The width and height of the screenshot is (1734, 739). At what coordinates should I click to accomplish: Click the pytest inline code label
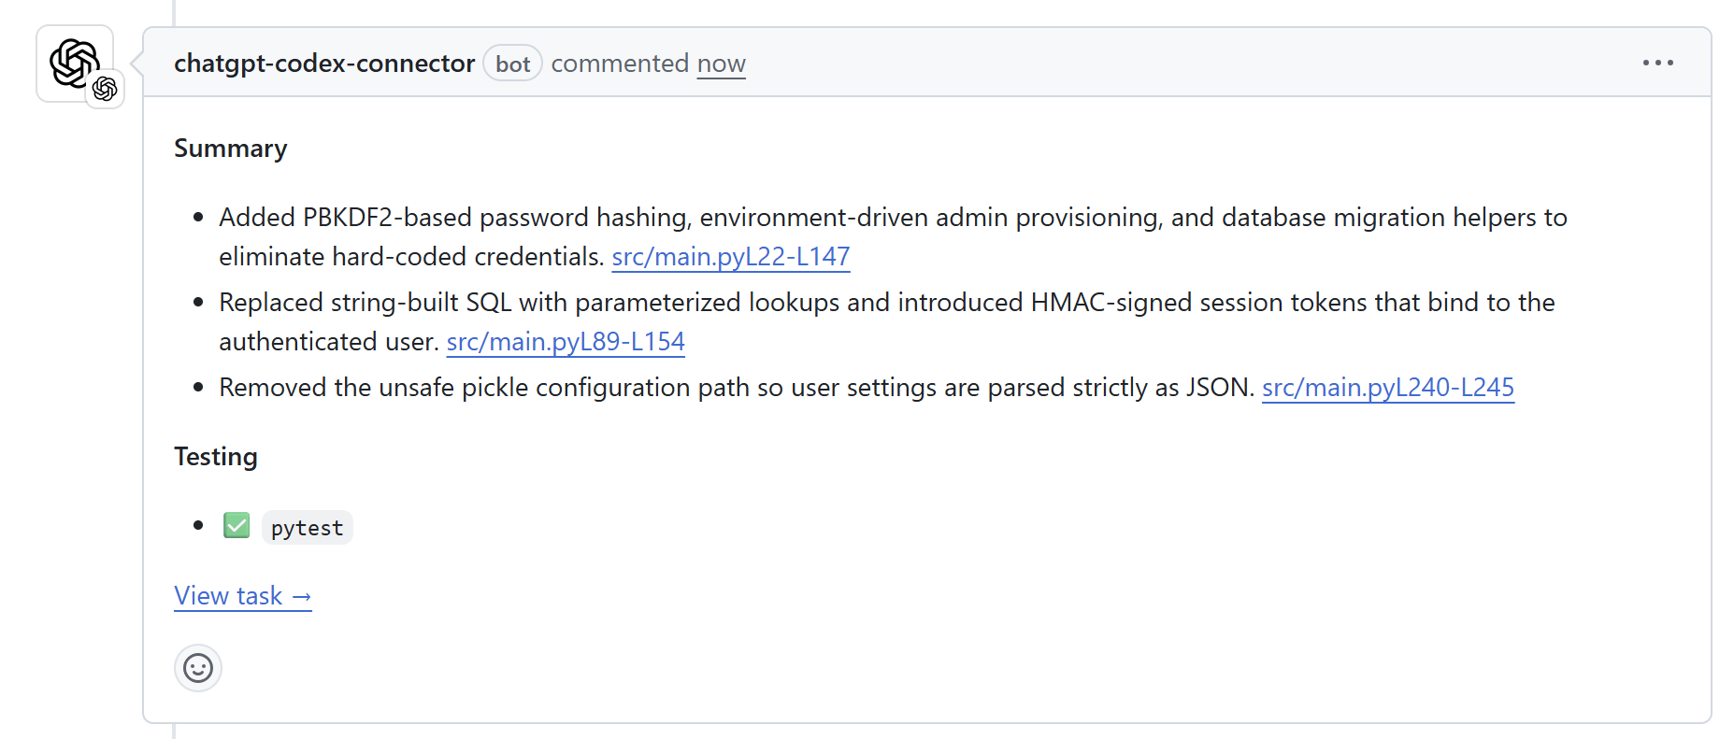coord(307,528)
